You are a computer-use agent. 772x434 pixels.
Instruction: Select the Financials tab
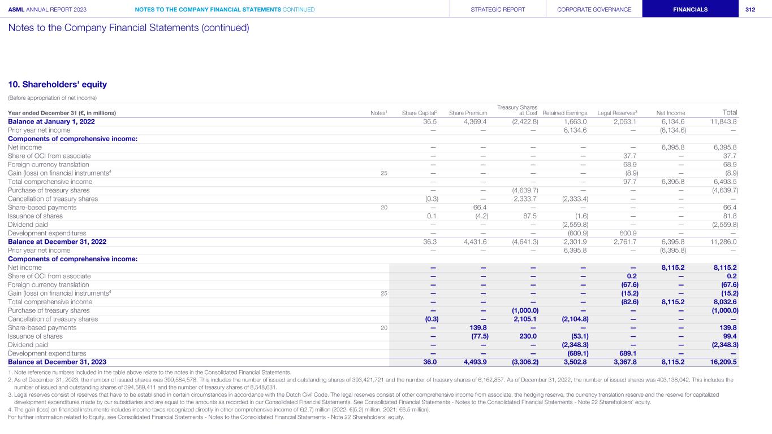690,10
